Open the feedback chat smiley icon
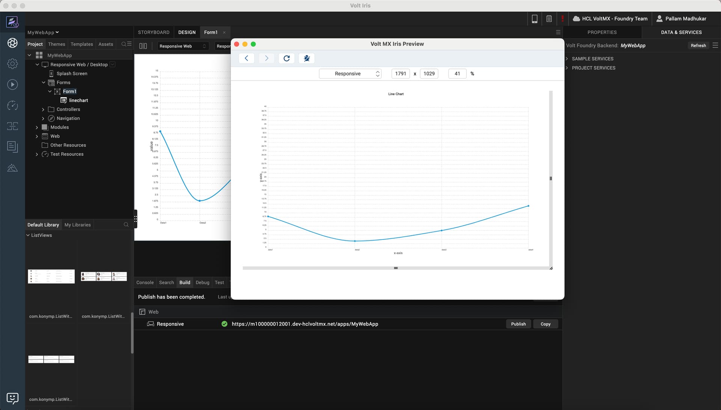Screen dimensions: 721x410 point(12,398)
